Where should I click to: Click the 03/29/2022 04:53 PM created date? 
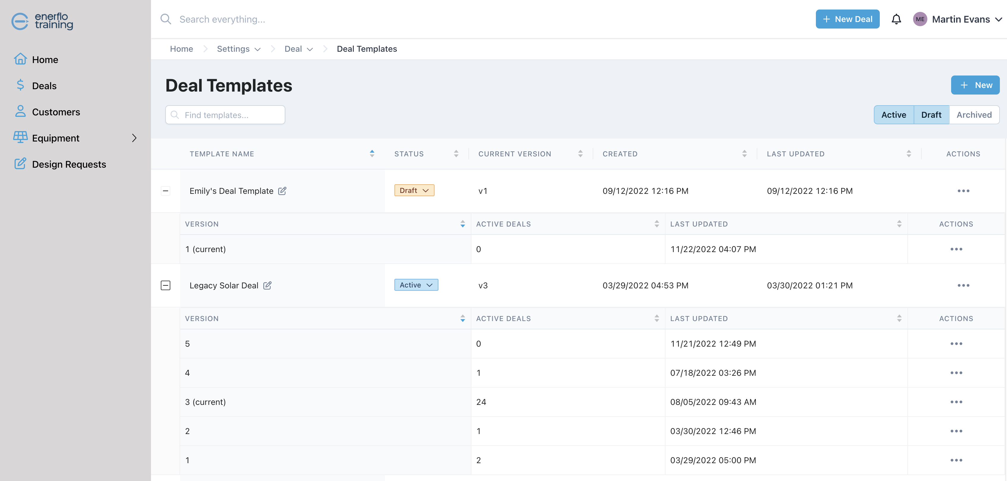coord(645,285)
